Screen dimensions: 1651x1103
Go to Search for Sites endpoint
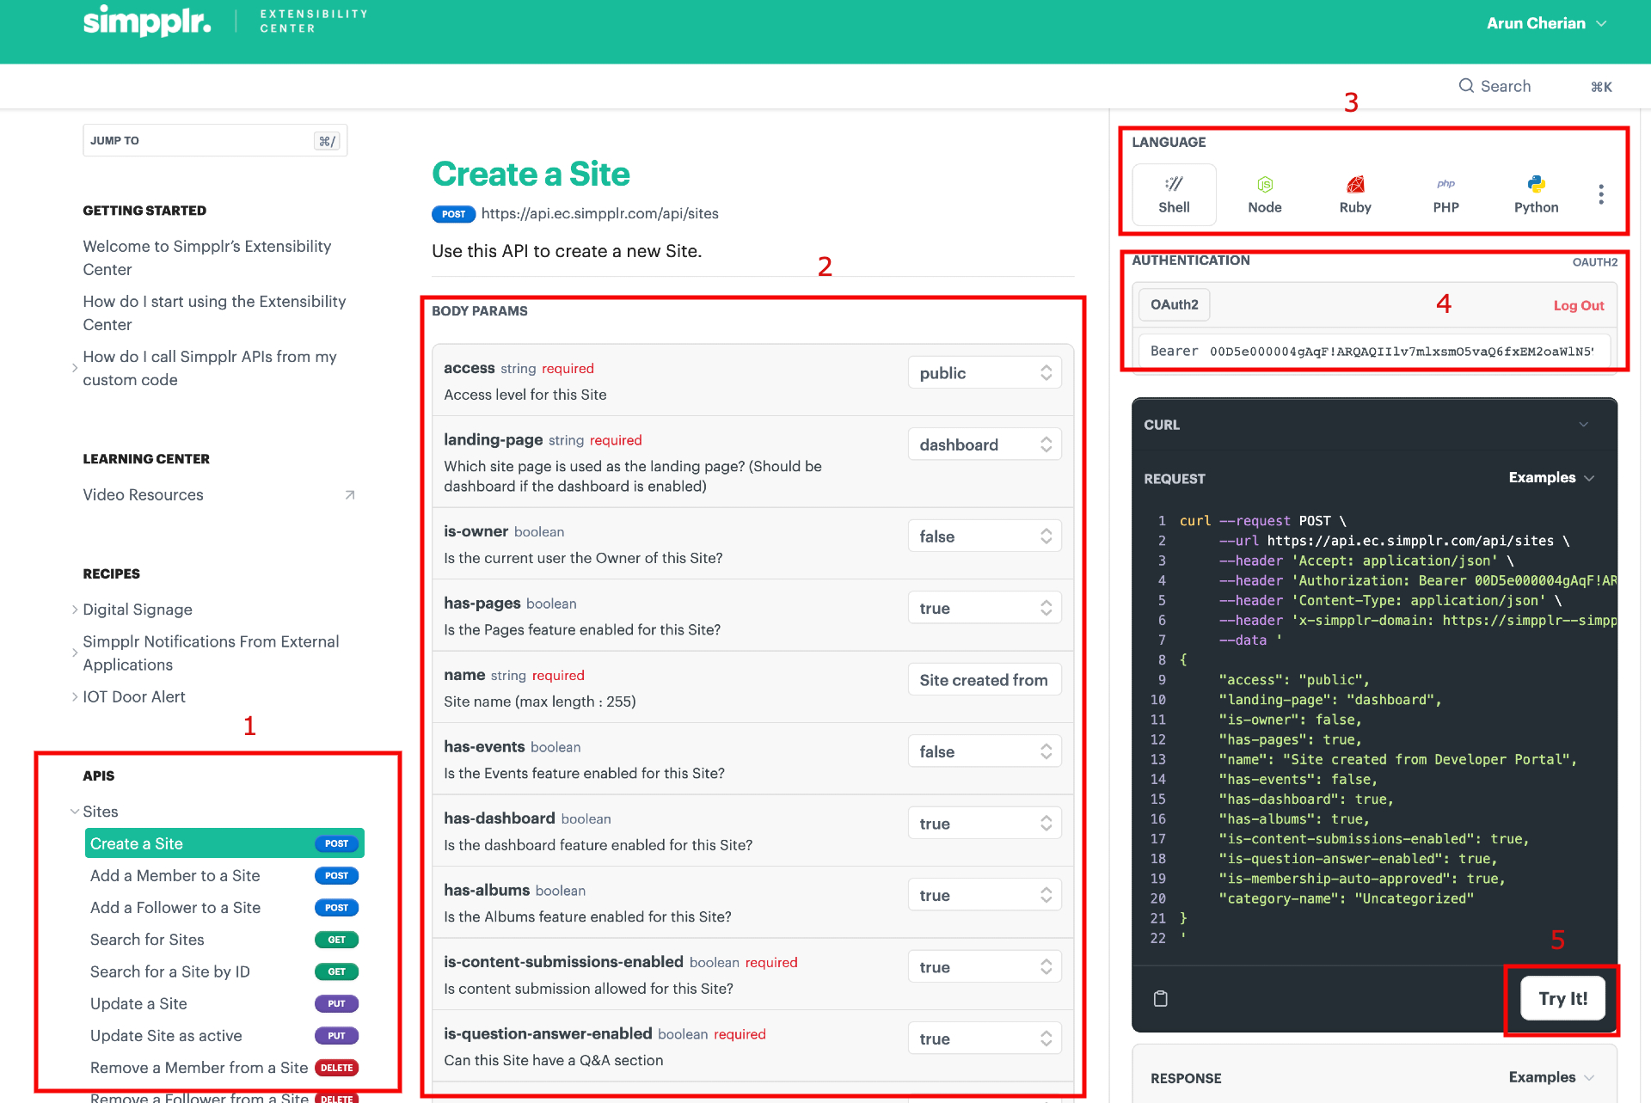click(x=147, y=940)
